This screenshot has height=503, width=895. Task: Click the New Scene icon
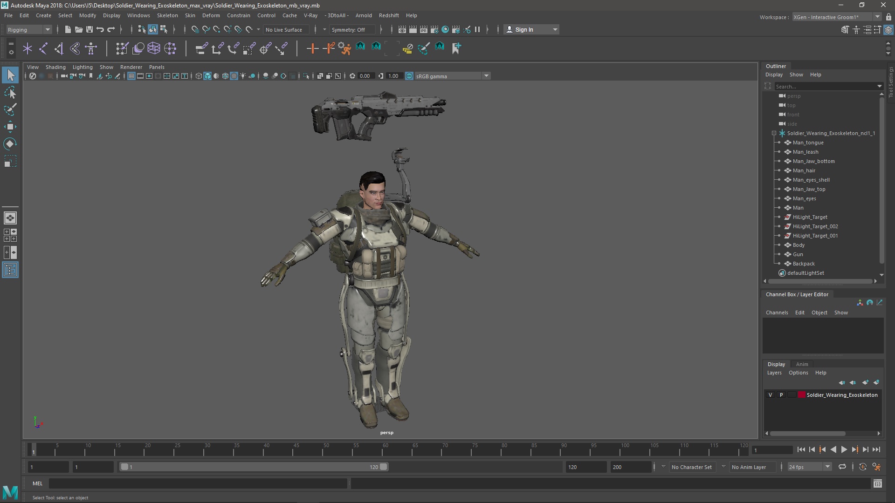pos(68,29)
